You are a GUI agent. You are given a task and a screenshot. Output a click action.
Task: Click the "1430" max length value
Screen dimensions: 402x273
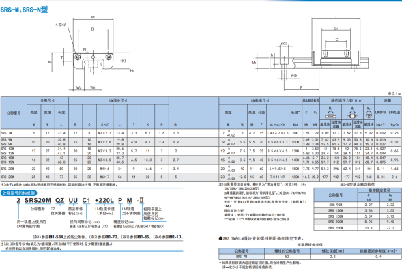coord(296,160)
